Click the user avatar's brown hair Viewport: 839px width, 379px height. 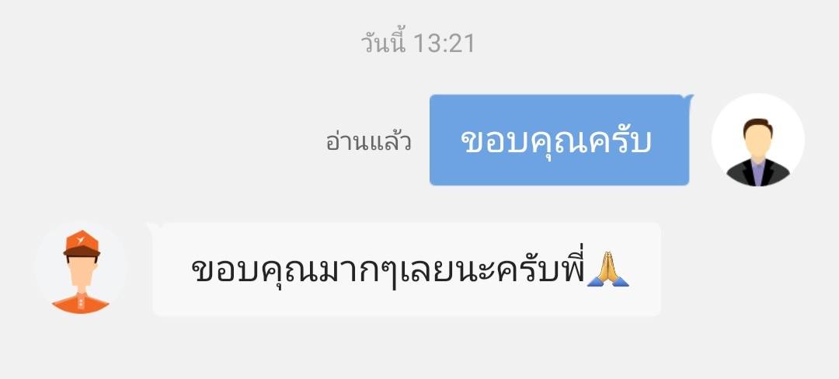[x=757, y=126]
